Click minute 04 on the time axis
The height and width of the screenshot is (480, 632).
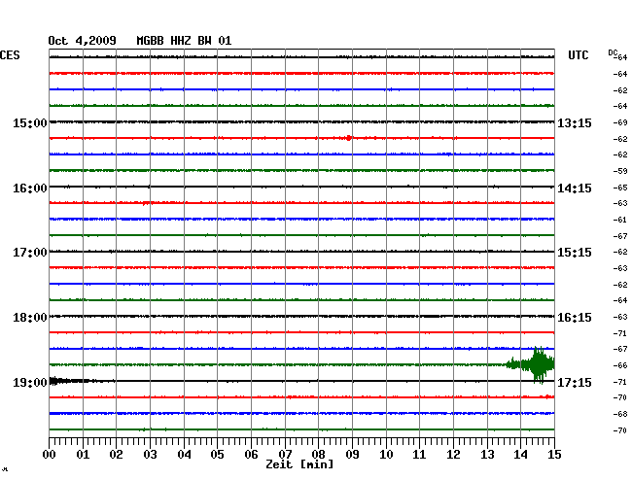(184, 455)
